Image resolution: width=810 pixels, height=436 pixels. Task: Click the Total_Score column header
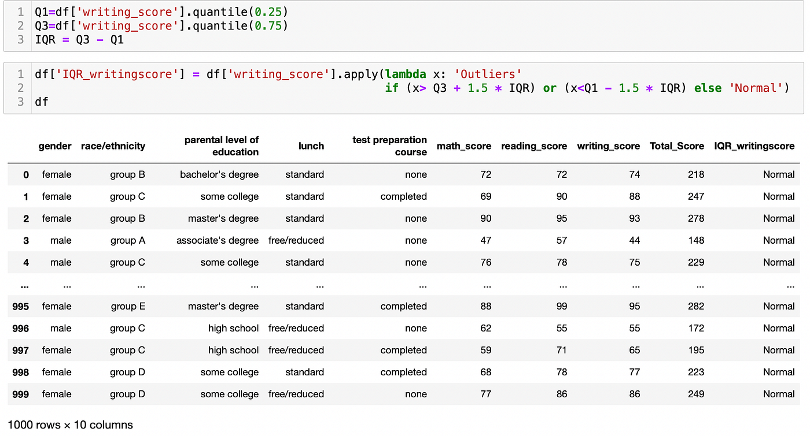click(676, 146)
